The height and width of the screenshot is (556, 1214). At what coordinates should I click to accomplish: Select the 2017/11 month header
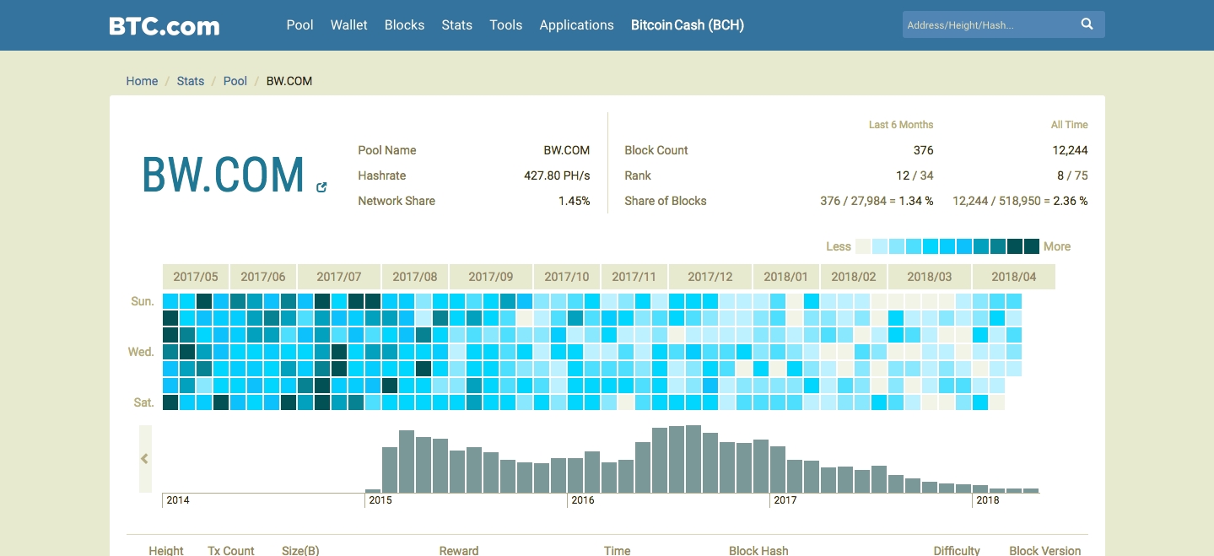pyautogui.click(x=634, y=277)
